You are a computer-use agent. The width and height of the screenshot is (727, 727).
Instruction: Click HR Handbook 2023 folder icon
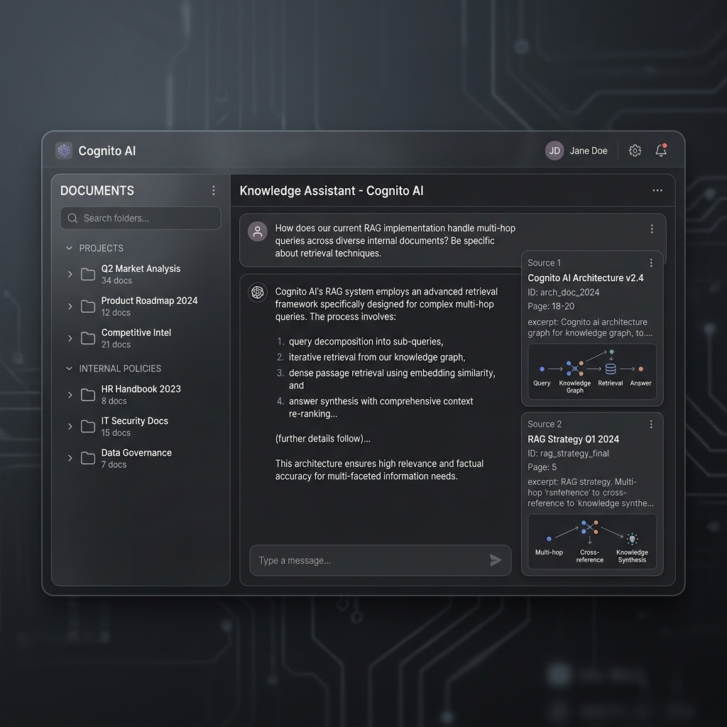pyautogui.click(x=87, y=395)
